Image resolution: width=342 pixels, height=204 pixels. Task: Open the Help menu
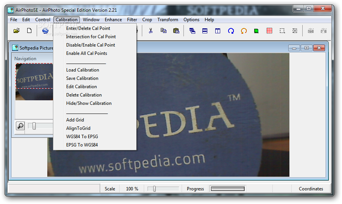tap(209, 20)
